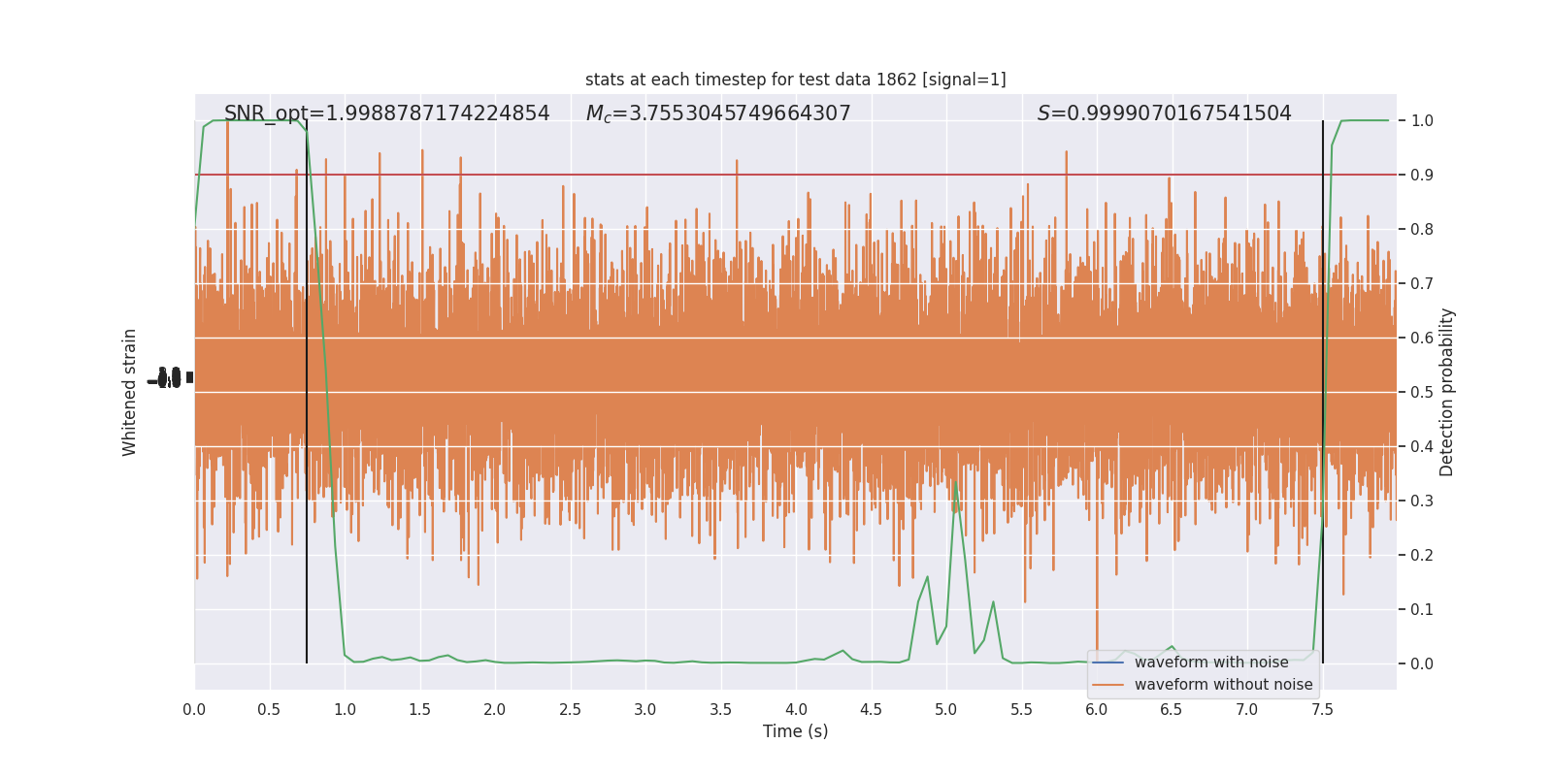
Task: Click the right axis tick label 0.7
Action: point(1422,284)
